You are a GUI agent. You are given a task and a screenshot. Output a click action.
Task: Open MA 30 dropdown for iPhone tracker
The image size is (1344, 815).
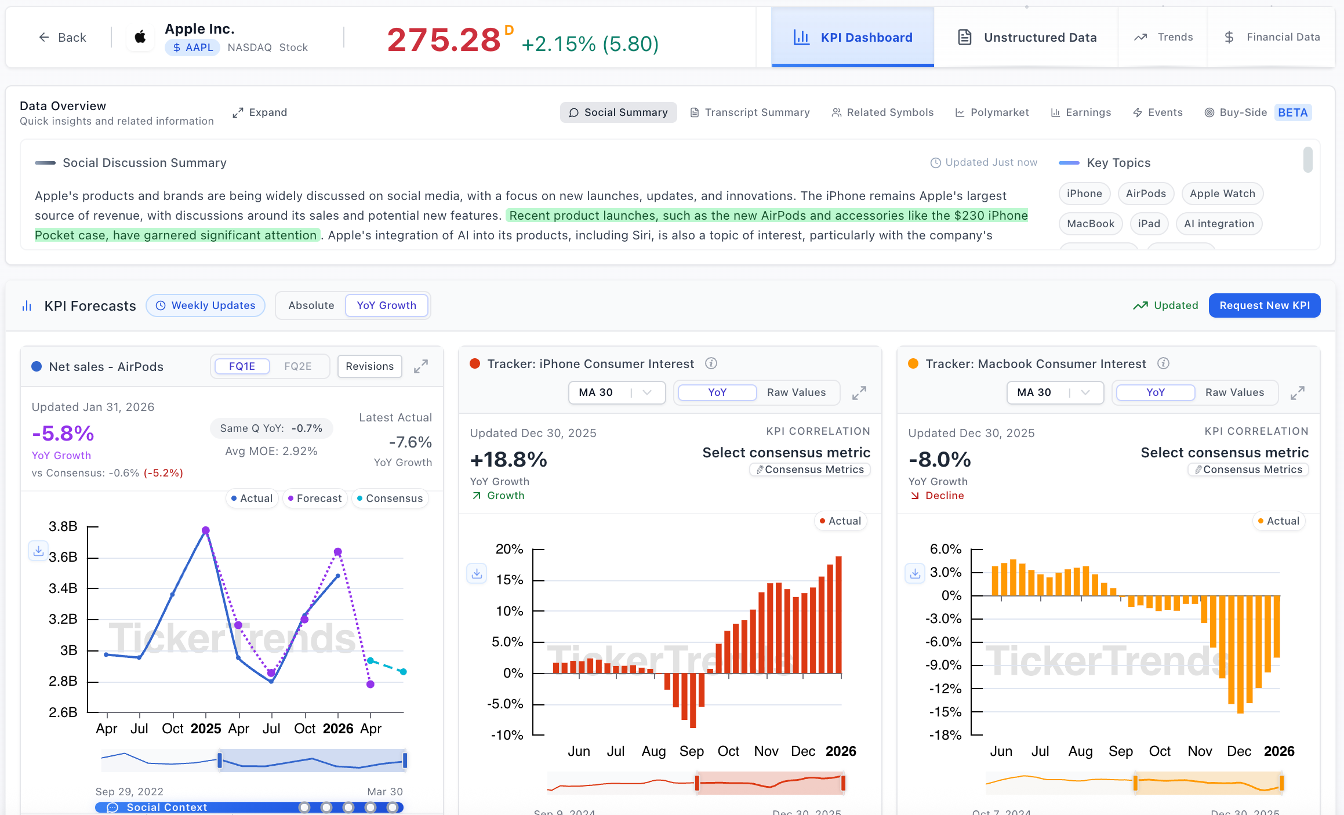click(x=616, y=392)
